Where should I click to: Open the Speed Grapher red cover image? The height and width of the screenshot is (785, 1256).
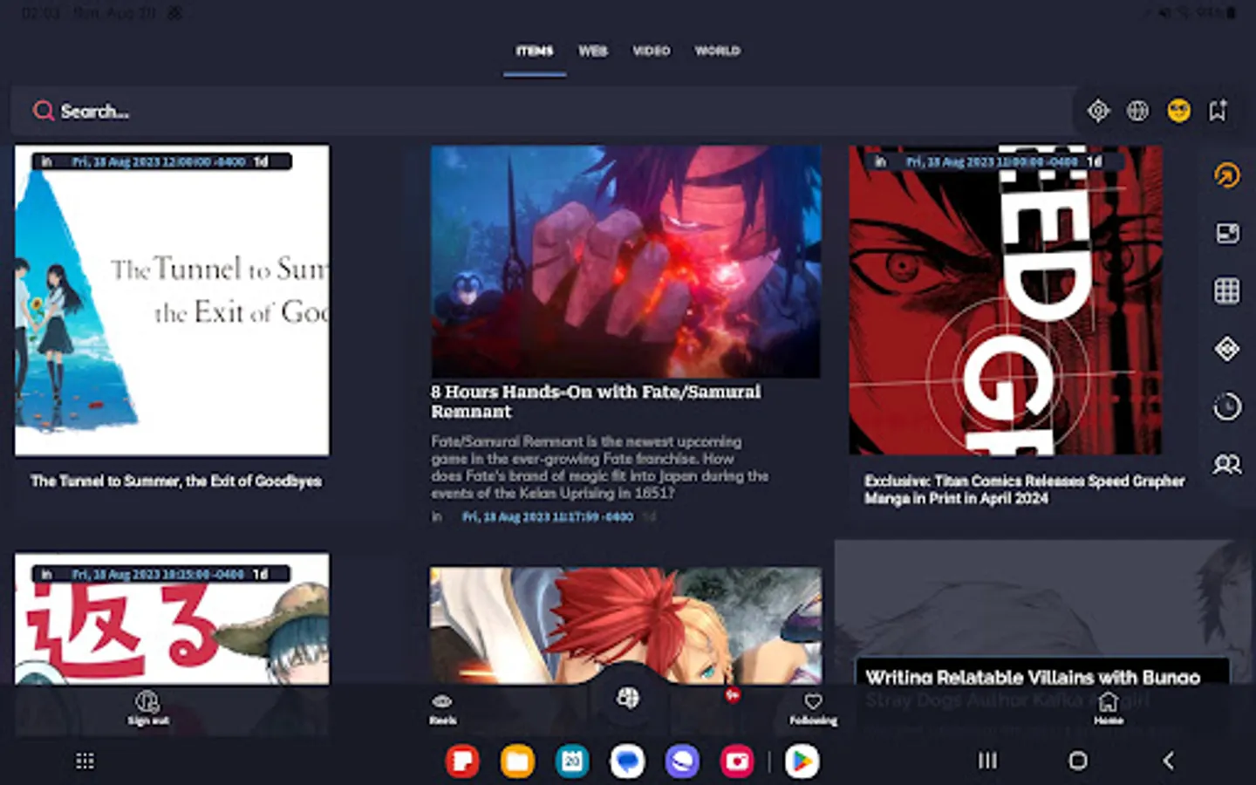click(x=1006, y=300)
